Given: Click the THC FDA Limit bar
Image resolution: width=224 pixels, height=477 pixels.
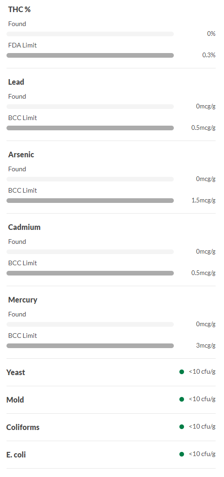Looking at the screenshot, I should click(90, 55).
